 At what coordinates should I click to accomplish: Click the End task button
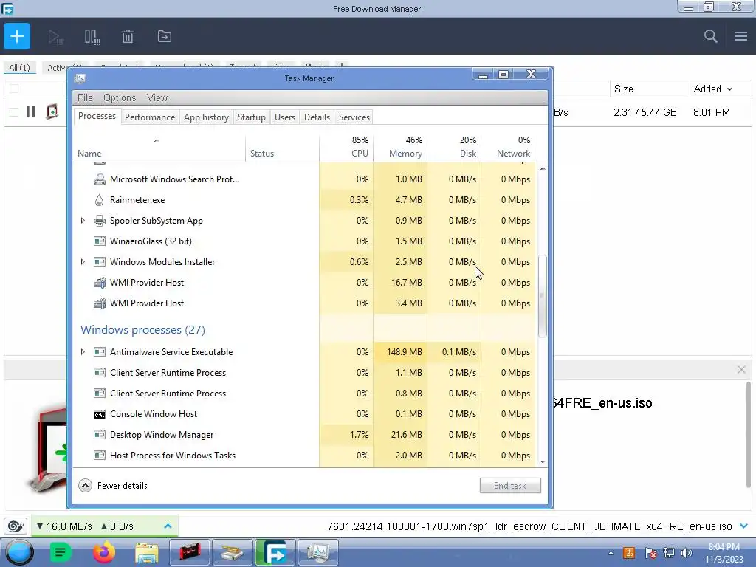tap(510, 486)
